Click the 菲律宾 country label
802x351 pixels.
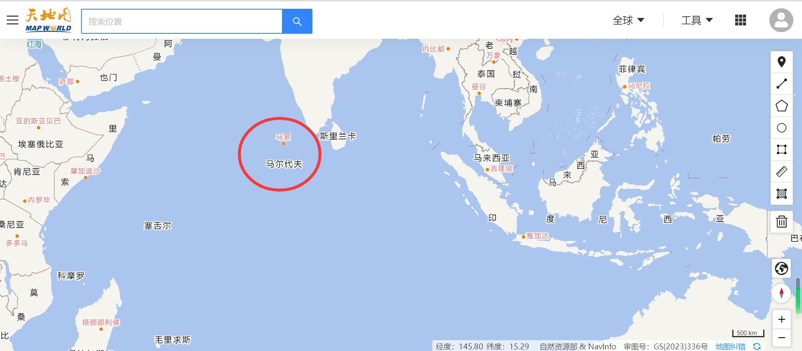pyautogui.click(x=632, y=69)
